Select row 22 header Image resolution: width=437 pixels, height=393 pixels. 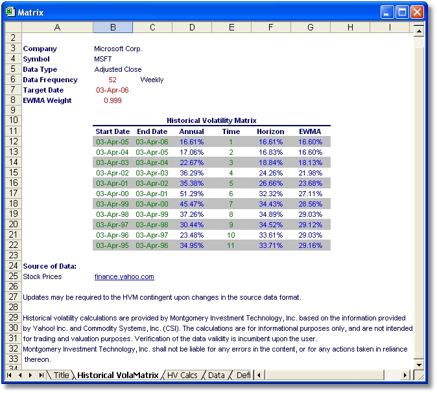pyautogui.click(x=14, y=245)
